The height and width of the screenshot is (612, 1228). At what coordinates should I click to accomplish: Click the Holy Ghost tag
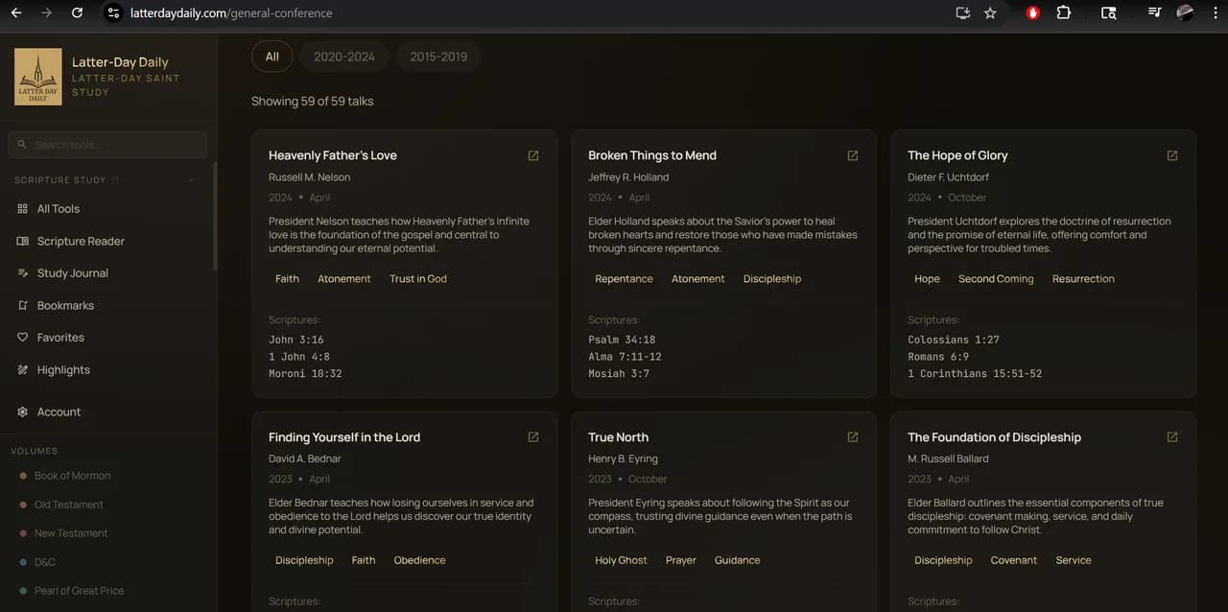621,561
